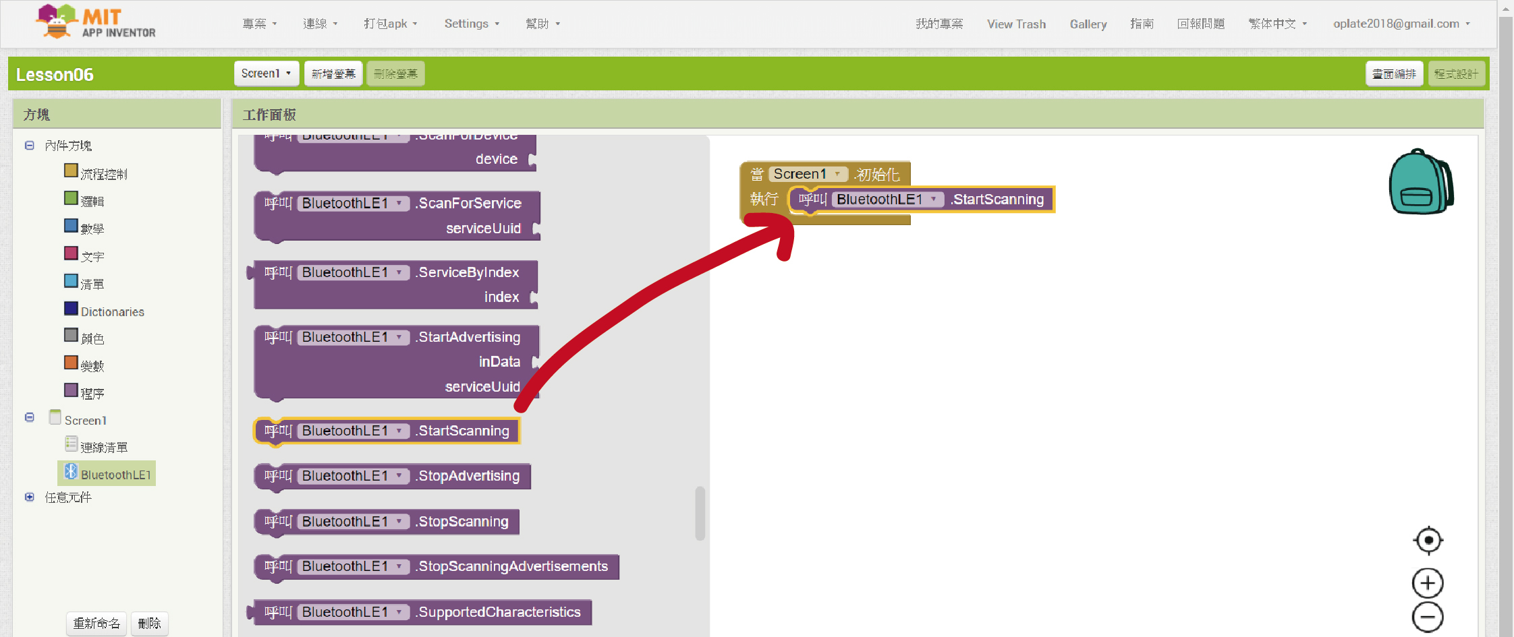
Task: Collapse the 內件方塊 tree section
Action: (x=30, y=146)
